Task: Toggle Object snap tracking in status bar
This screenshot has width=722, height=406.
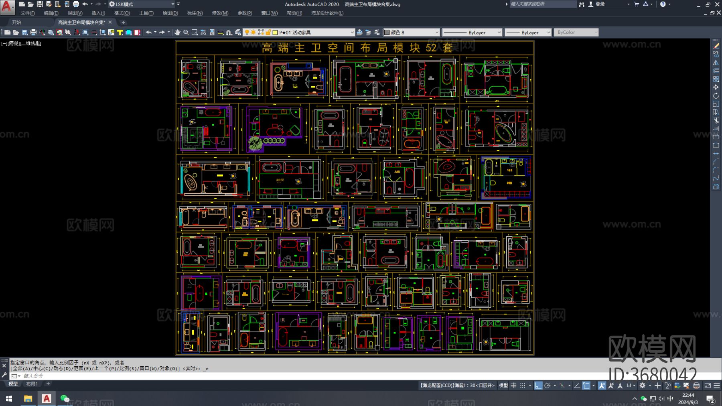Action: point(577,386)
